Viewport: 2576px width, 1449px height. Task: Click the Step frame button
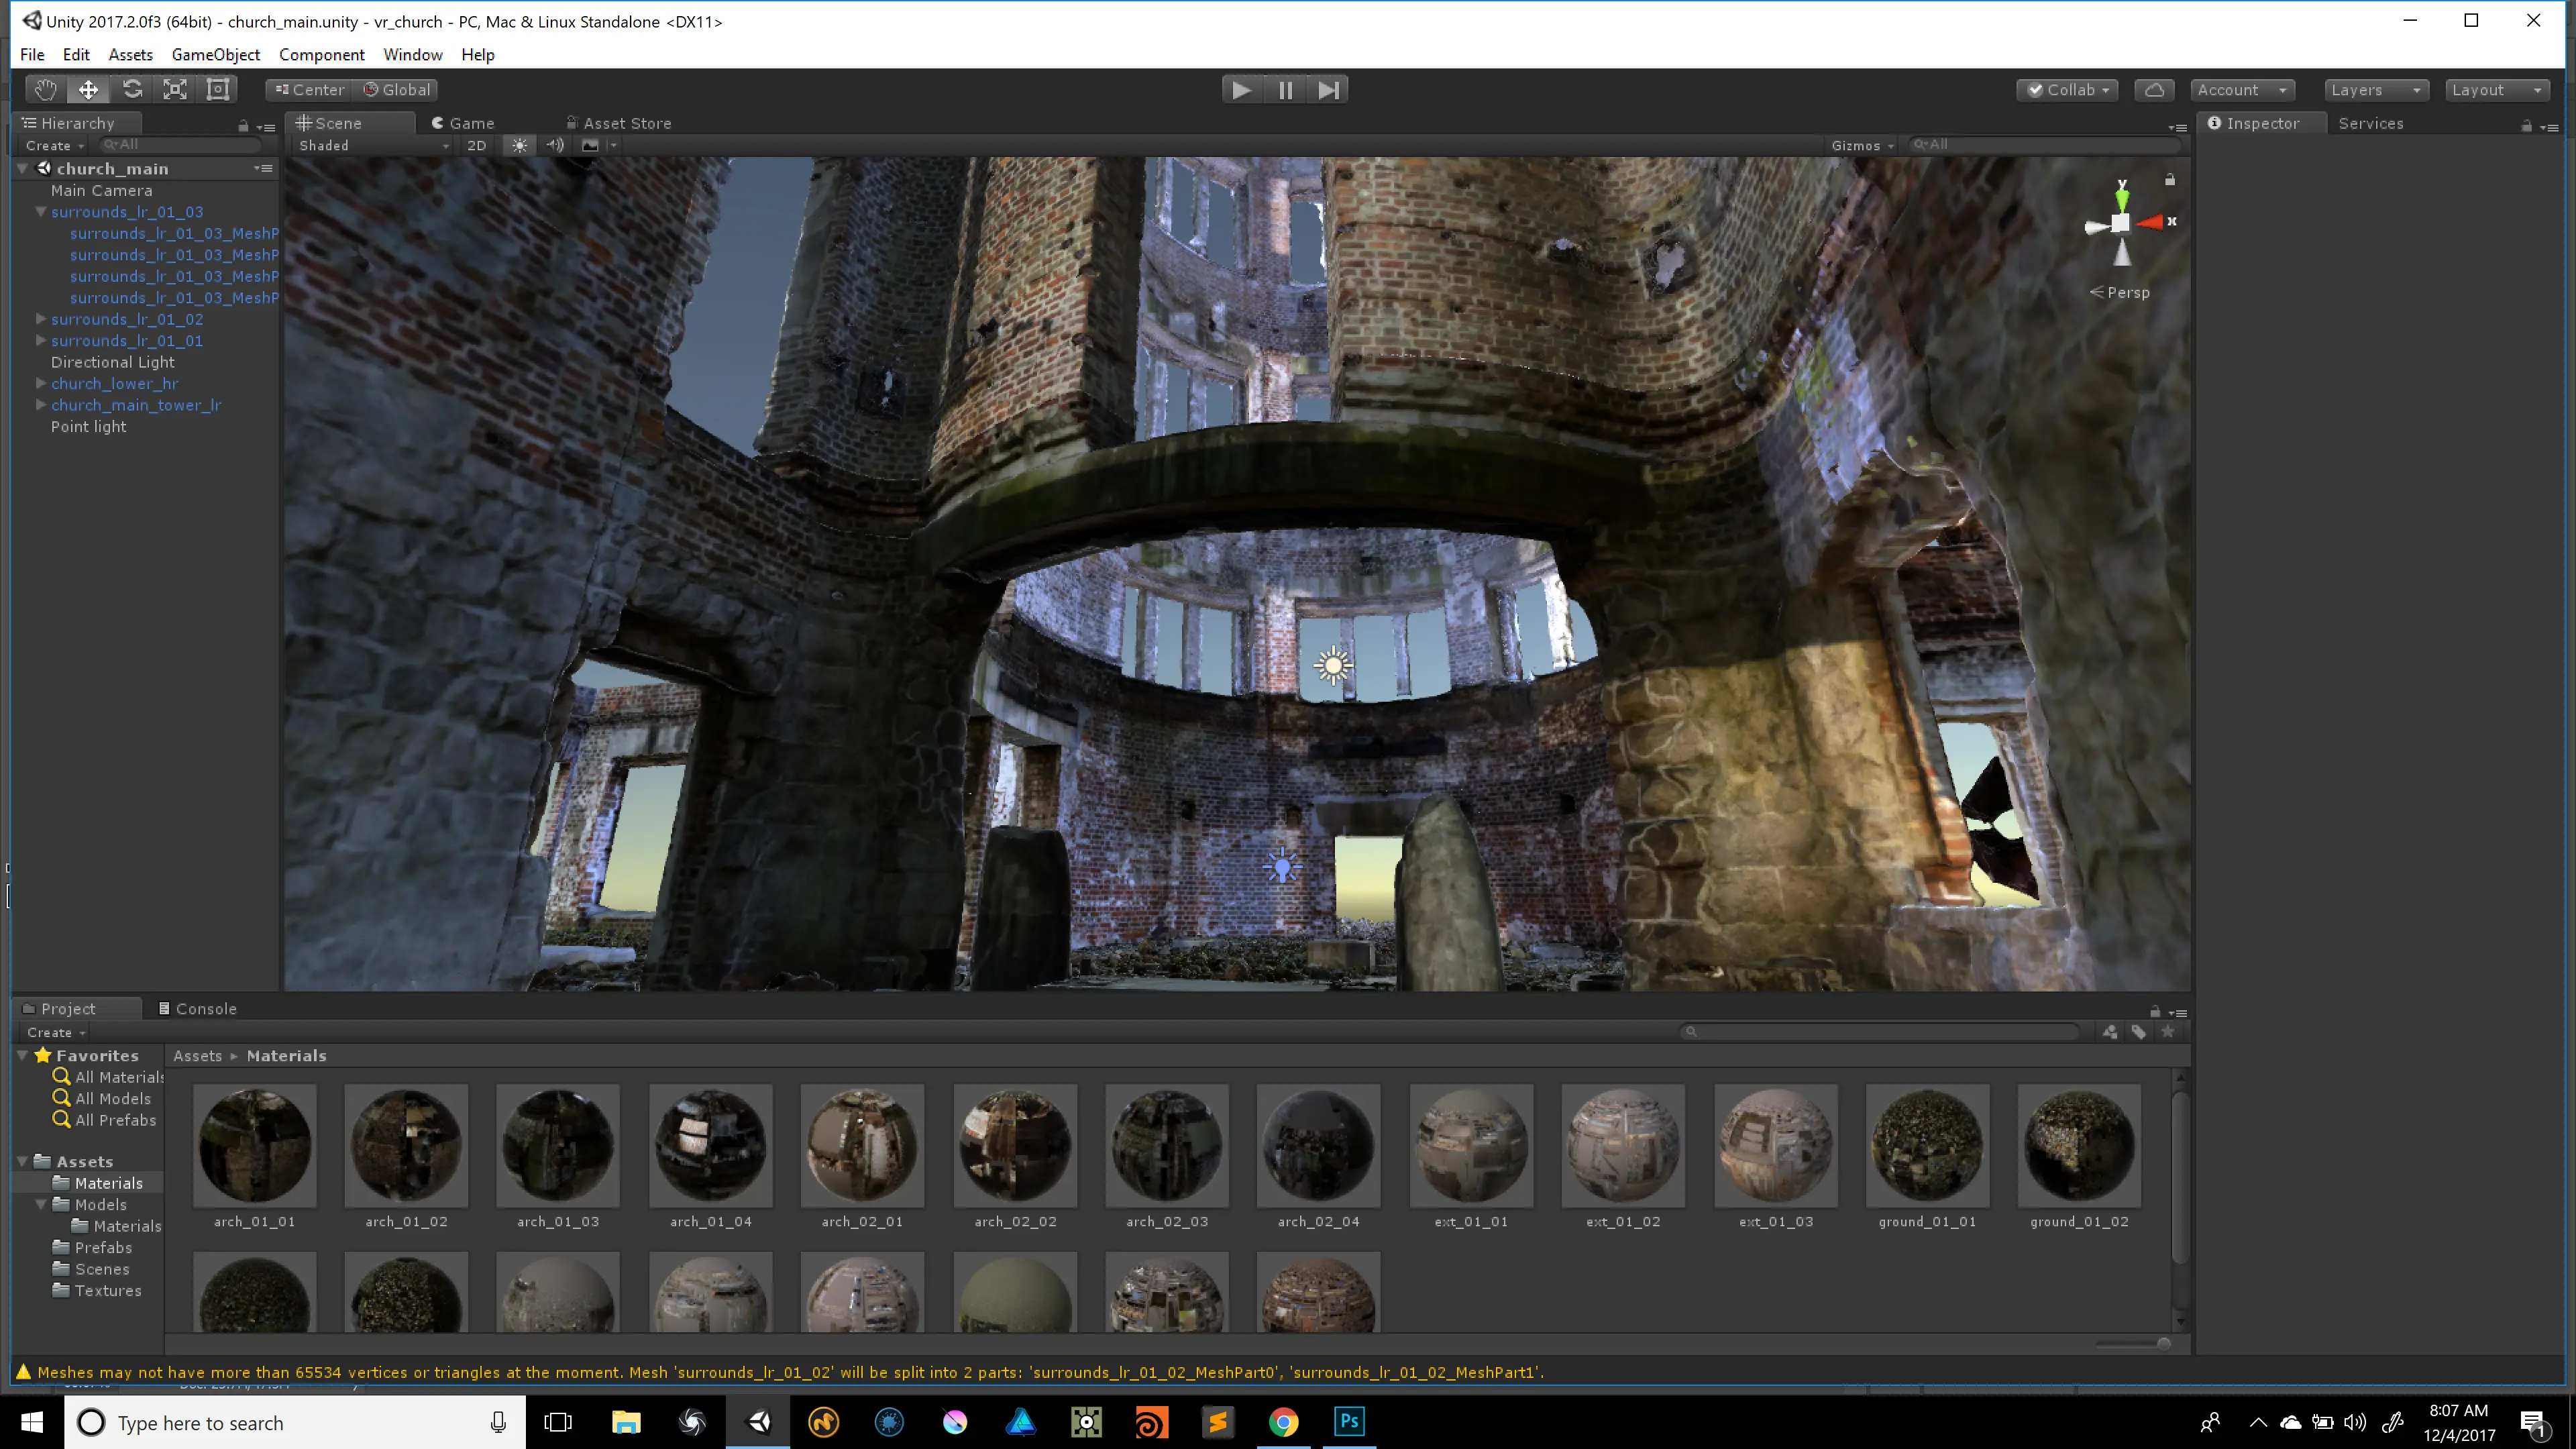pos(1328,90)
